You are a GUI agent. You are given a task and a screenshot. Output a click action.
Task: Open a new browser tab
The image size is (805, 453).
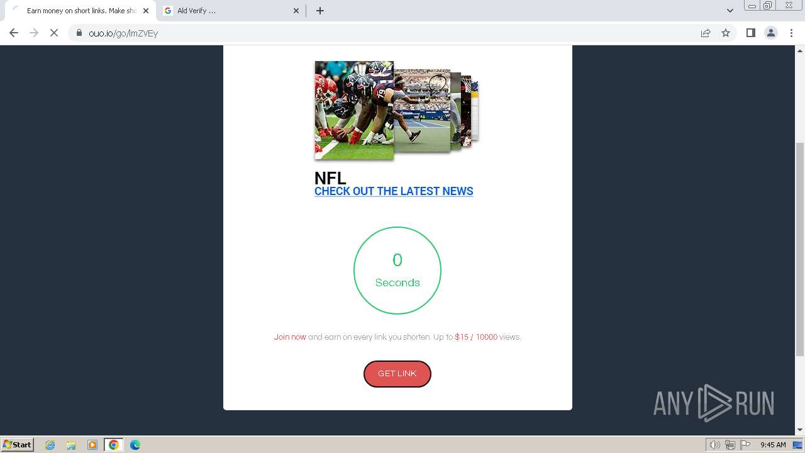coord(319,11)
